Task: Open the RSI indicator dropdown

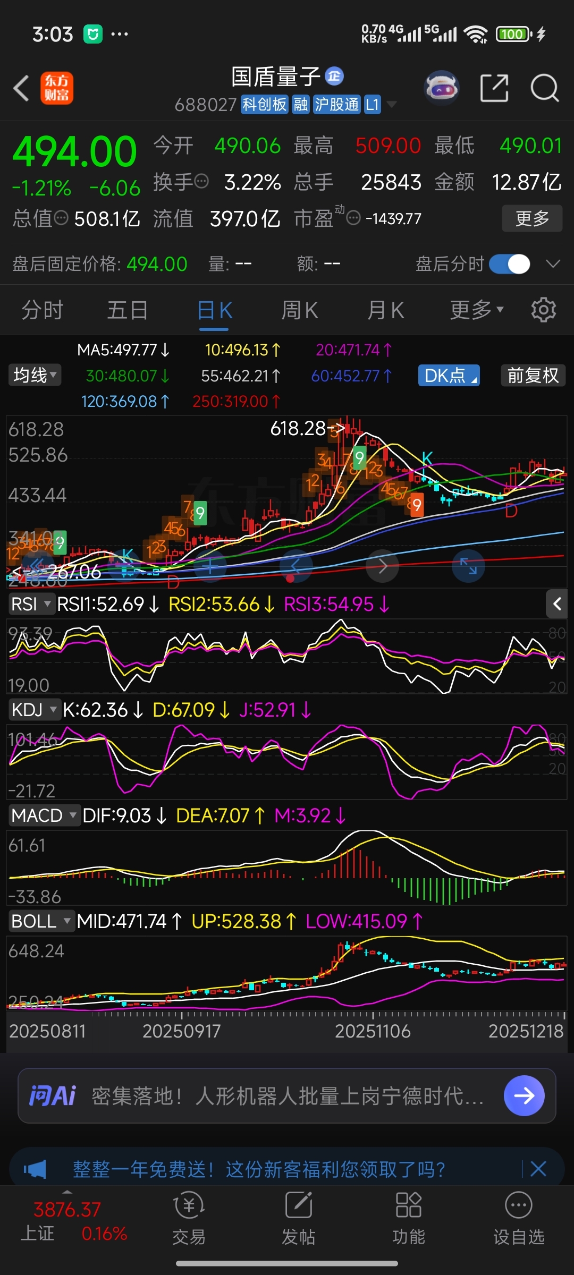Action: point(31,604)
